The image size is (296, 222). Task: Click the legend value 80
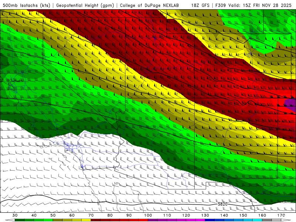(x=110, y=215)
